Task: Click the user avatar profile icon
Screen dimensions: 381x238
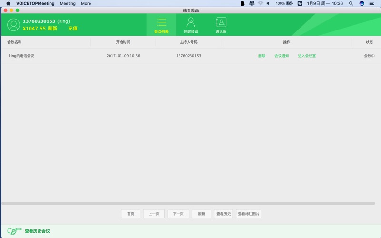Action: pyautogui.click(x=14, y=25)
